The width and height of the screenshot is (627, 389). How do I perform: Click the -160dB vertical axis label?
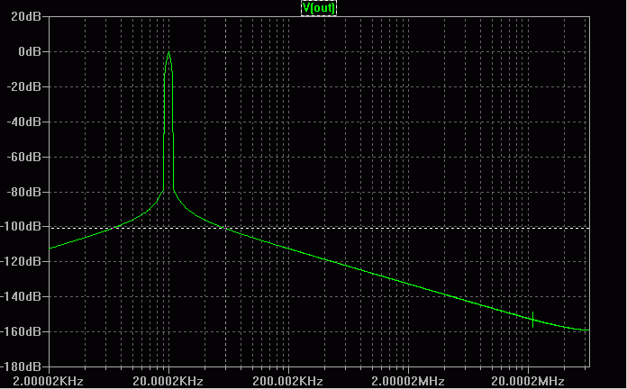21,331
